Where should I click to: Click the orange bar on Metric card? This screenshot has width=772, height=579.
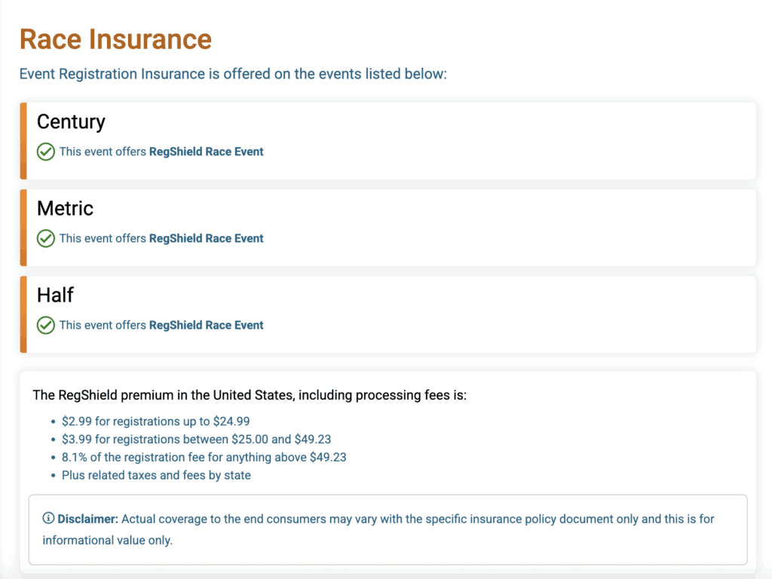coord(23,228)
